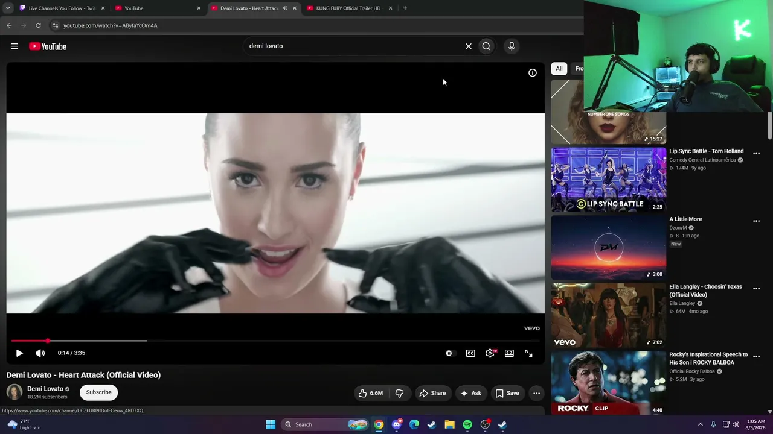The image size is (773, 434).
Task: Toggle closed captions on the player
Action: click(x=470, y=353)
